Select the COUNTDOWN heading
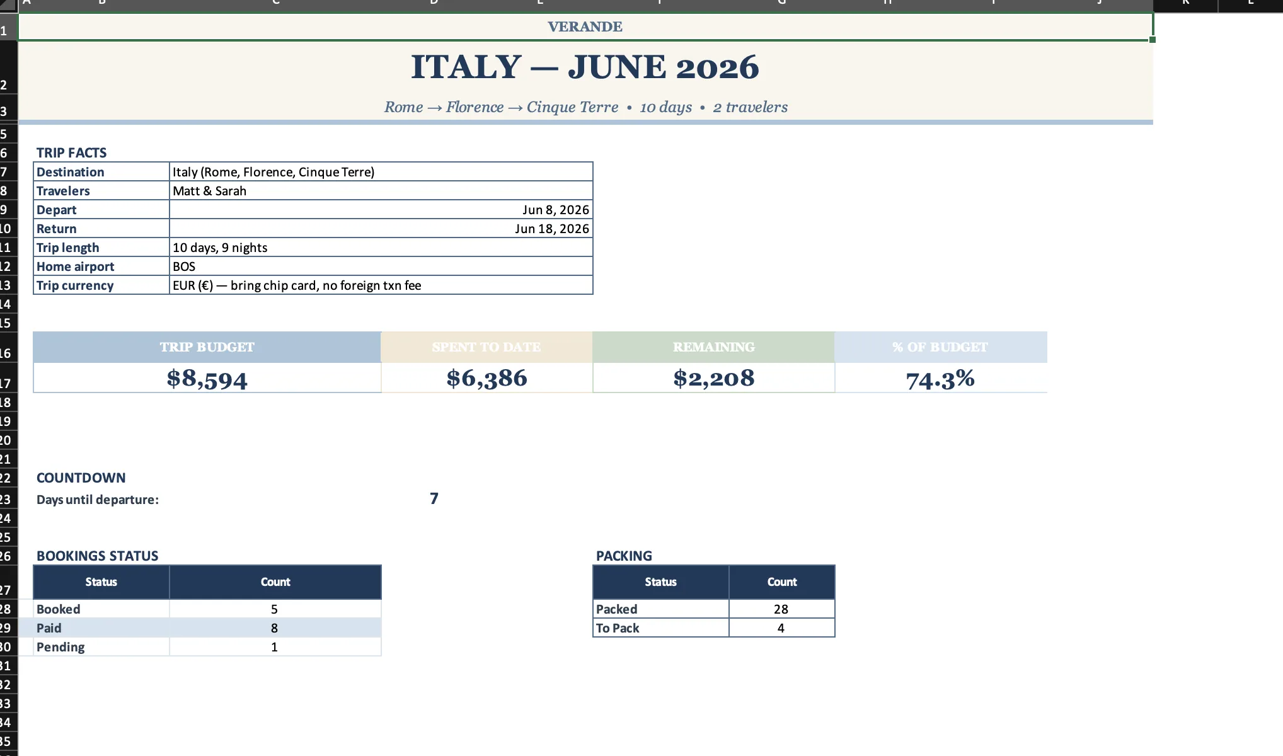 [81, 478]
